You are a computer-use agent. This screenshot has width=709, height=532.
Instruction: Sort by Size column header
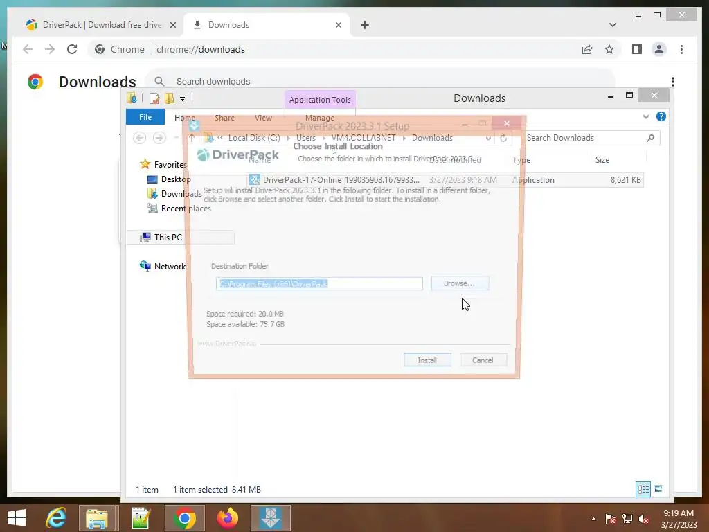click(x=602, y=160)
